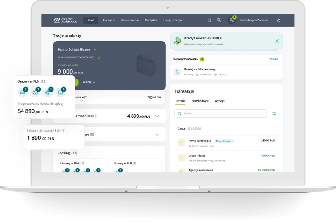The width and height of the screenshot is (336, 222).
Task: Click the user profile icon with badge
Action: 232,20
